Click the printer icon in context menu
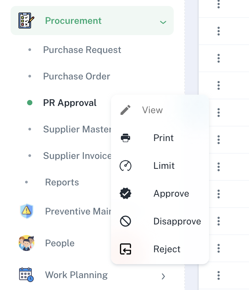Image resolution: width=249 pixels, height=290 pixels. pyautogui.click(x=125, y=138)
